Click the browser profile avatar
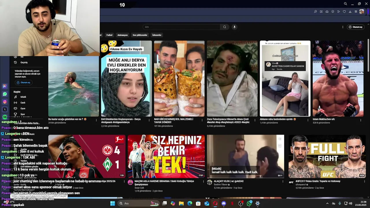This screenshot has width=370, height=208. 362,12
